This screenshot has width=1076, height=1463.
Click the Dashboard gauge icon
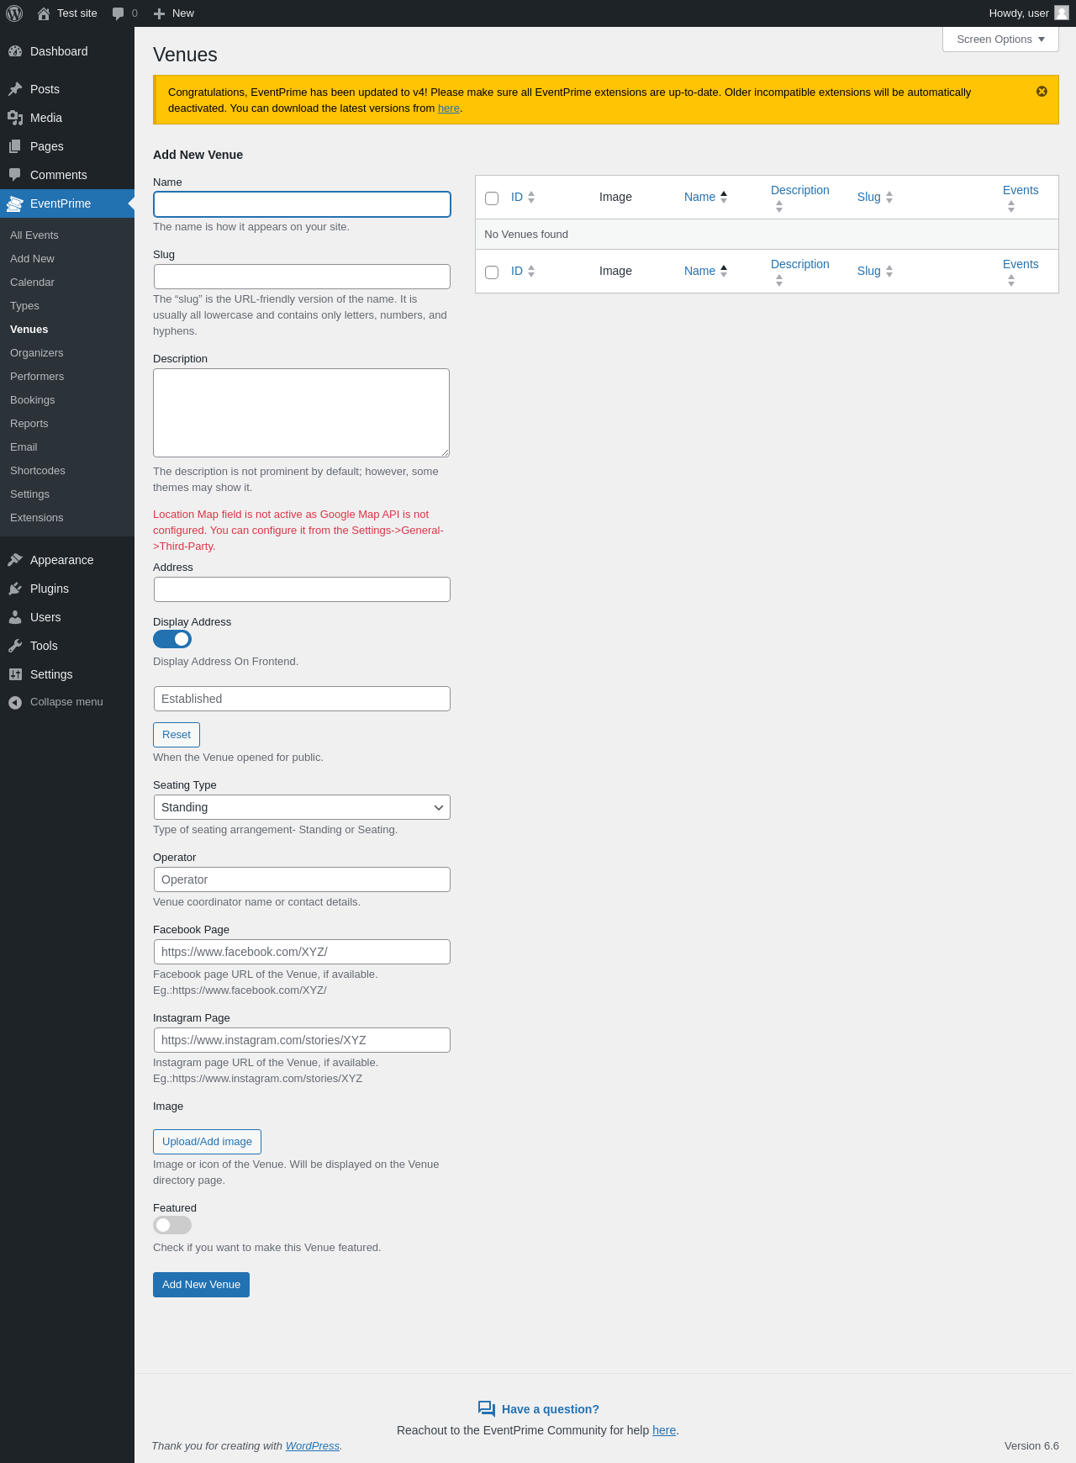15,51
